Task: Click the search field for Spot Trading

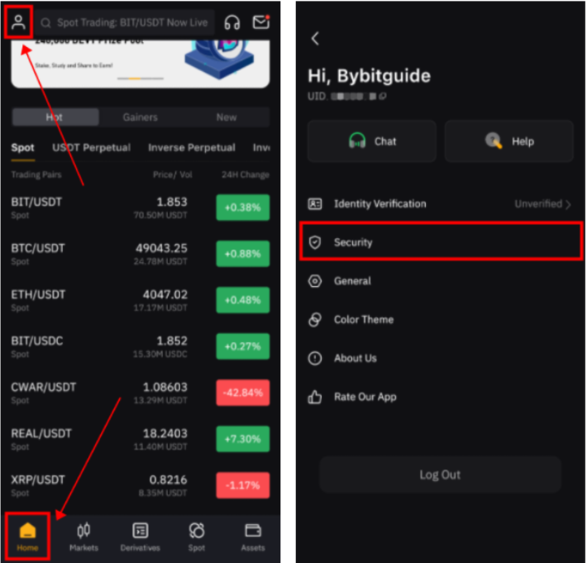Action: point(125,22)
